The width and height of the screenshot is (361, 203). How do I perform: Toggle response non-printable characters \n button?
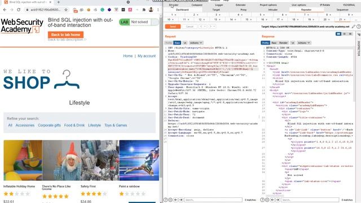point(293,43)
